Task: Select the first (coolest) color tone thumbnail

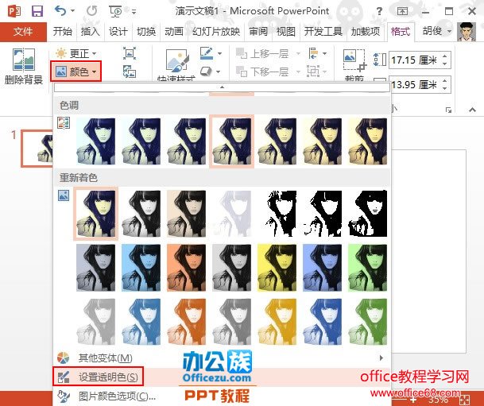Action: point(95,141)
